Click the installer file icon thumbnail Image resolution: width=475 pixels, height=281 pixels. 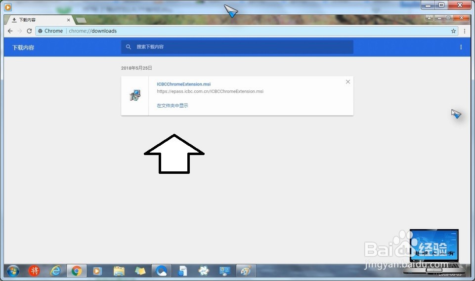(x=135, y=95)
